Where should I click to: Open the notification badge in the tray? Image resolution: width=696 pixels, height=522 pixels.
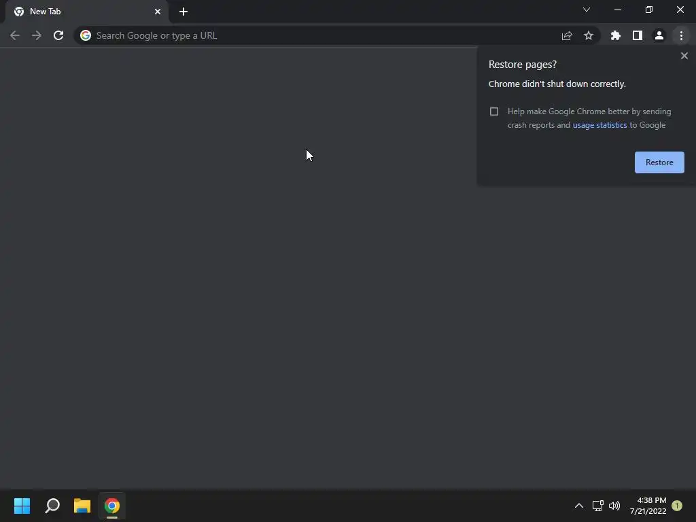(x=677, y=506)
